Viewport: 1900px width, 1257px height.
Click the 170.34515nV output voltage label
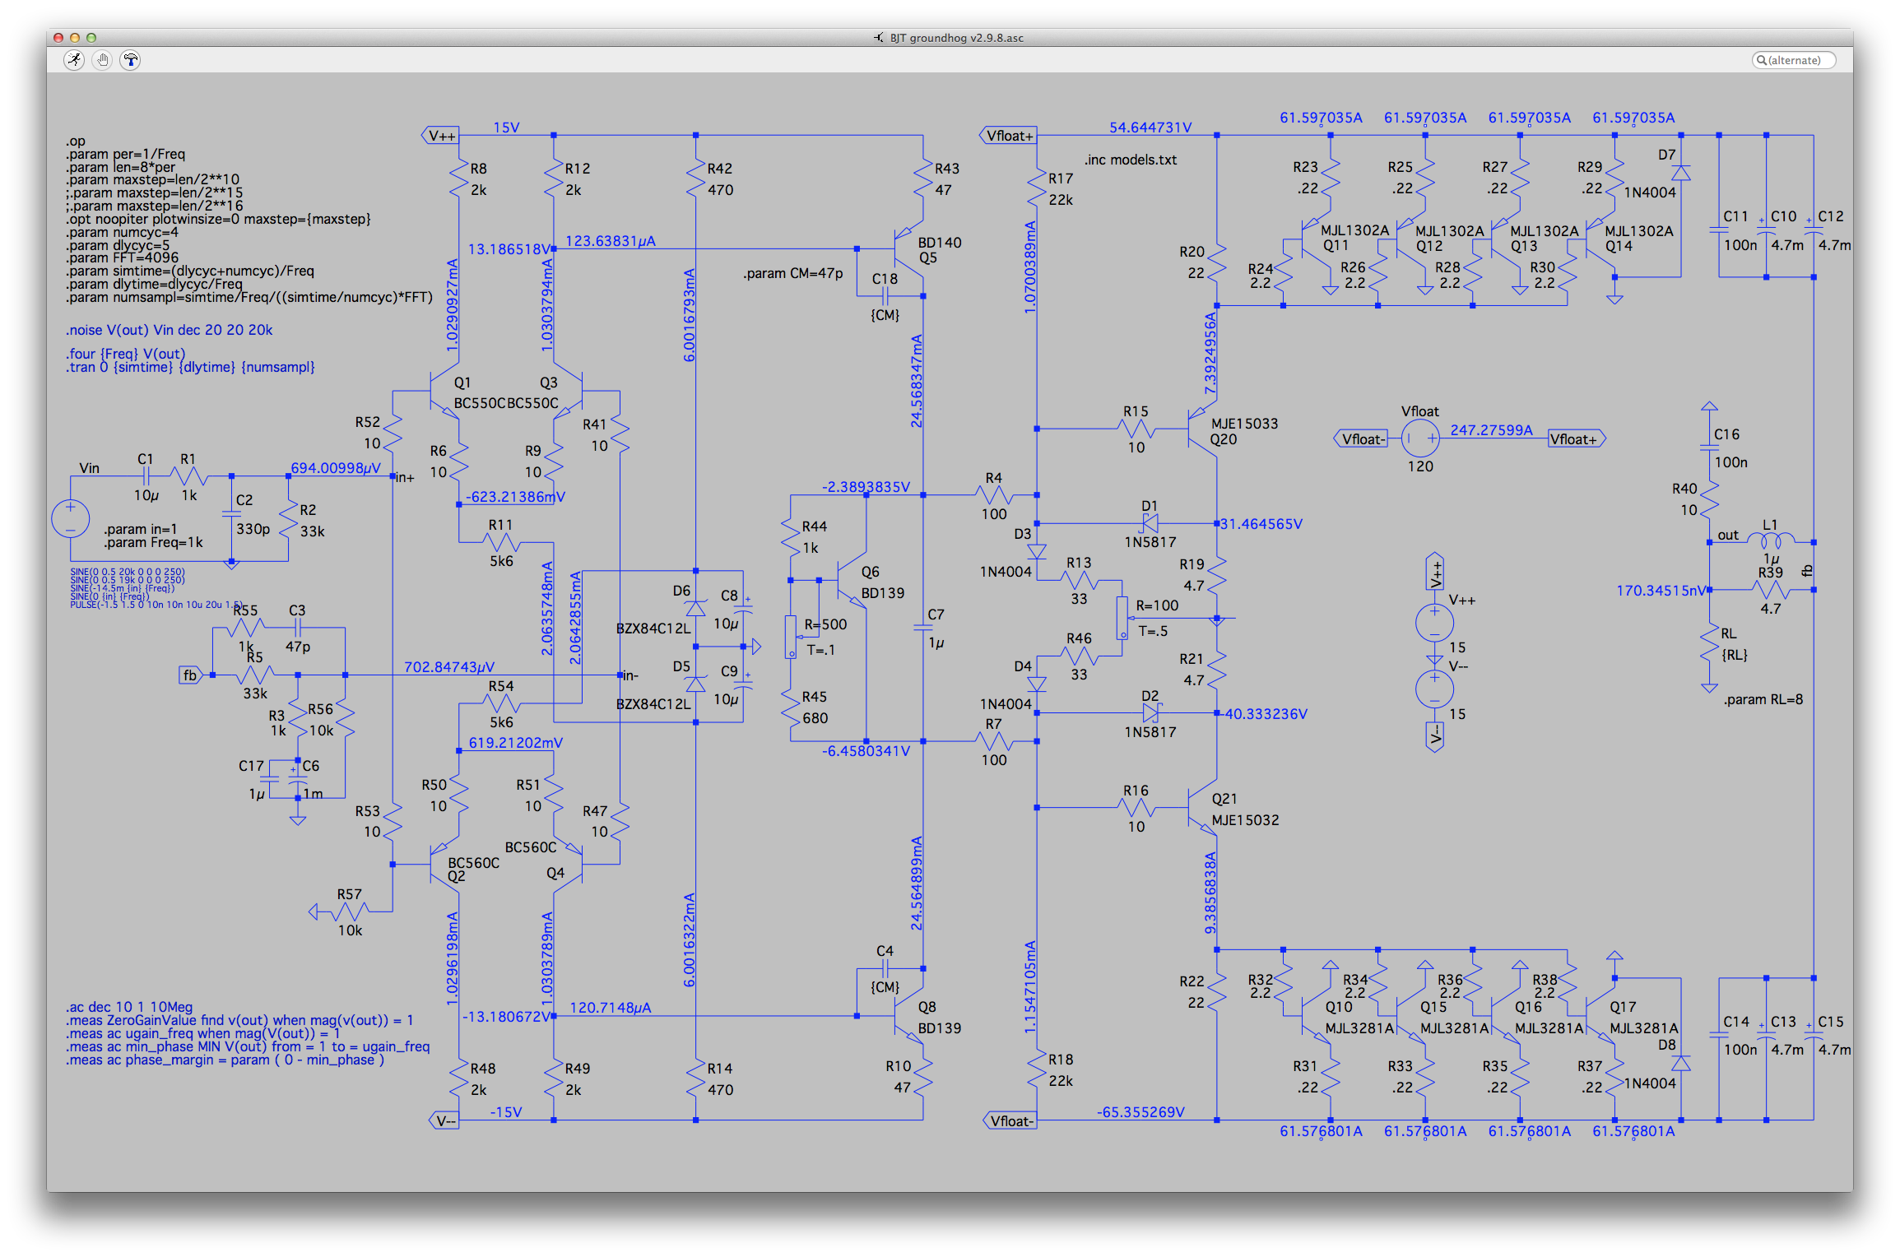click(x=1662, y=591)
